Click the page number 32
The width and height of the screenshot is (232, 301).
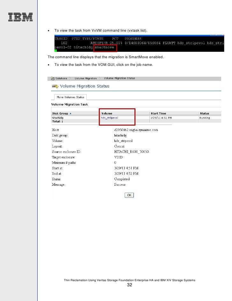coord(130,285)
